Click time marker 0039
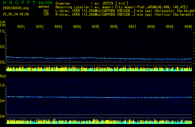The image size is (195, 127). (x=170, y=27)
